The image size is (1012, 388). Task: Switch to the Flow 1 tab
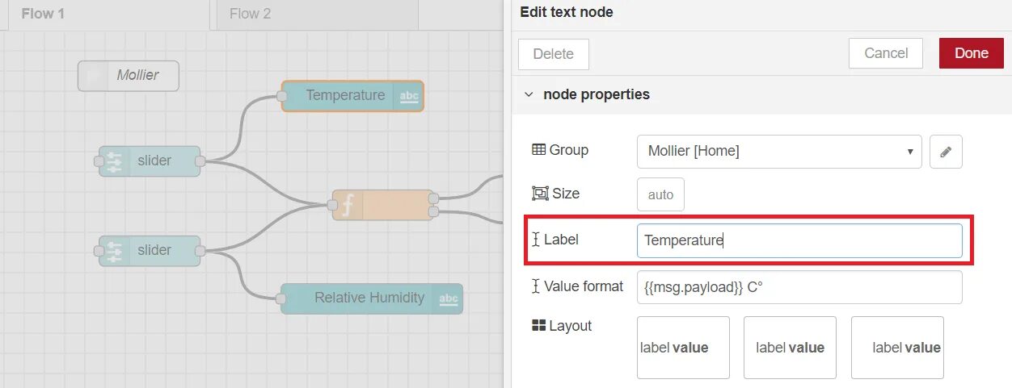coord(43,14)
